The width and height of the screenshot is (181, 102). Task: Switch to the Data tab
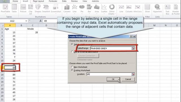click(64, 1)
